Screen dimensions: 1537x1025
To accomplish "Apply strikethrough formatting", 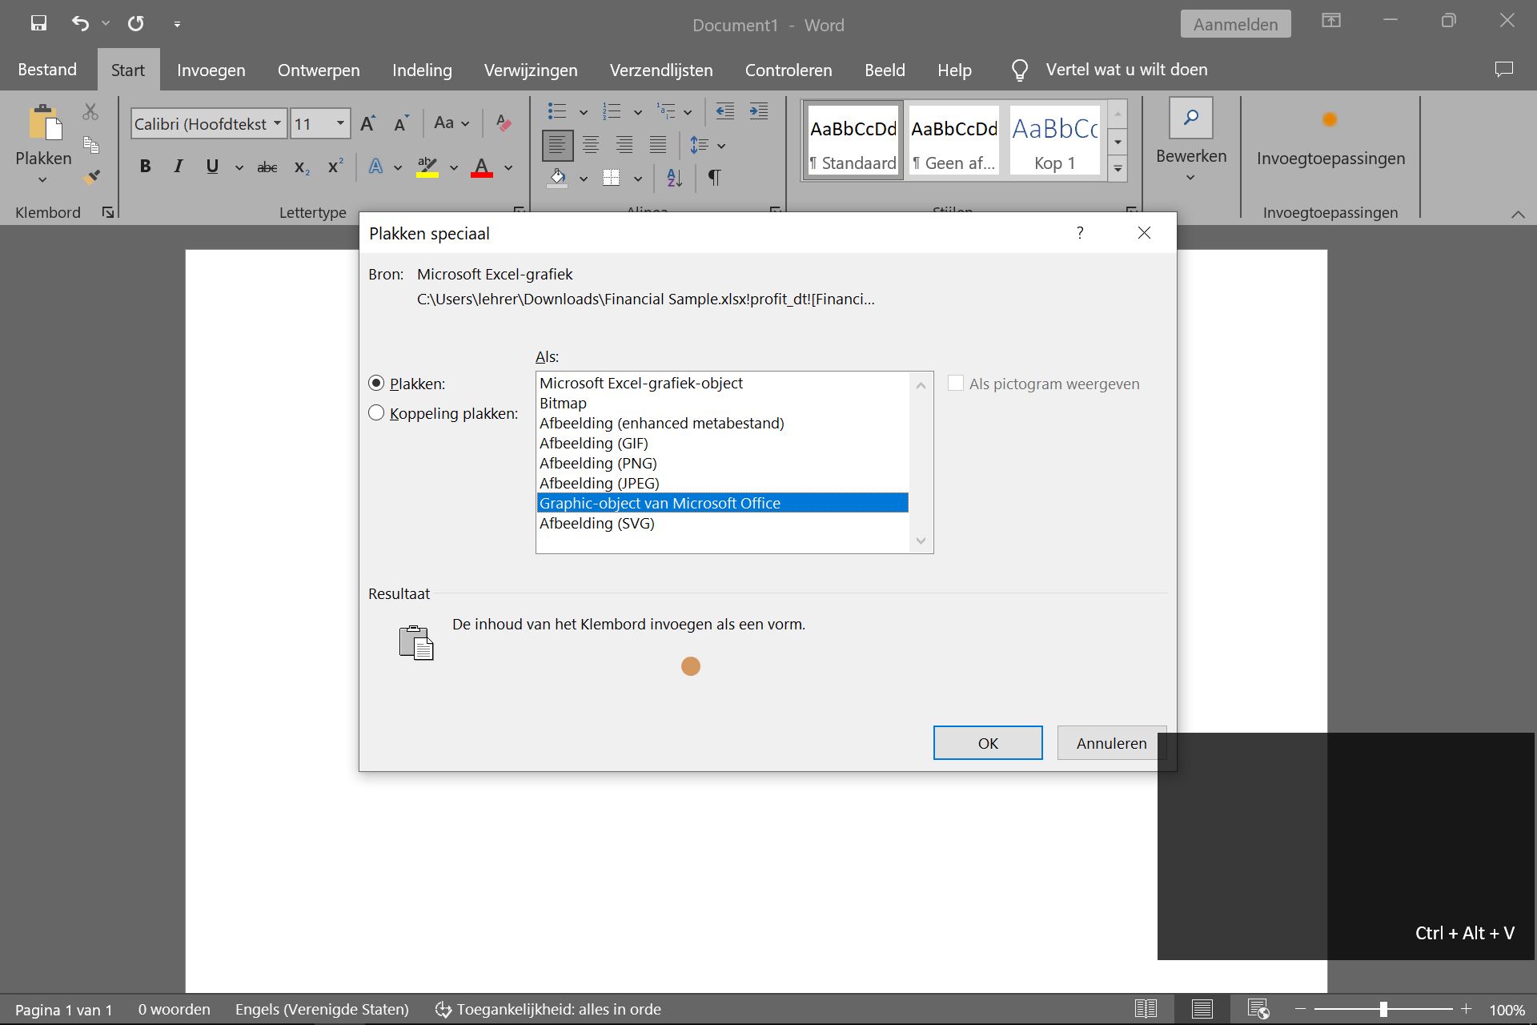I will [x=267, y=167].
